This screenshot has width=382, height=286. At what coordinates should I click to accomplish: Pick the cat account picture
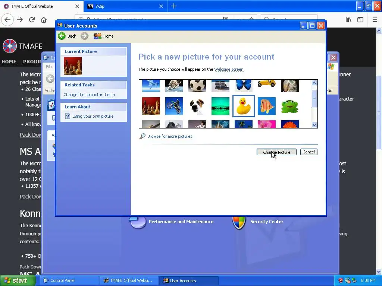pos(290,86)
